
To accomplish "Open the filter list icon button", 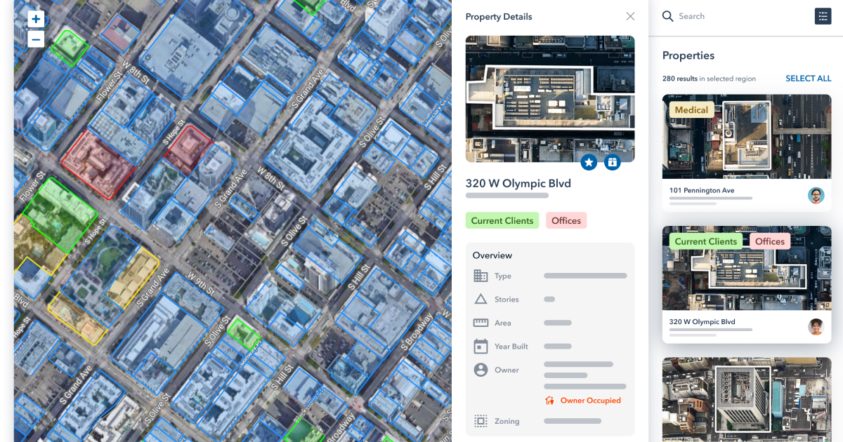I will pos(823,16).
